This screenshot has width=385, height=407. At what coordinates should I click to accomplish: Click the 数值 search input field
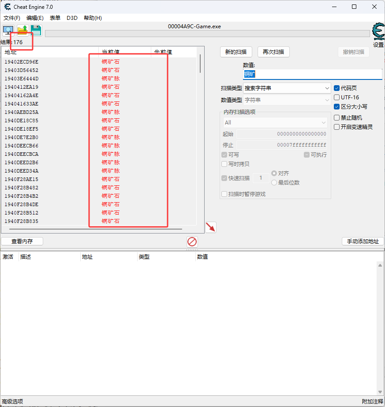coord(312,74)
